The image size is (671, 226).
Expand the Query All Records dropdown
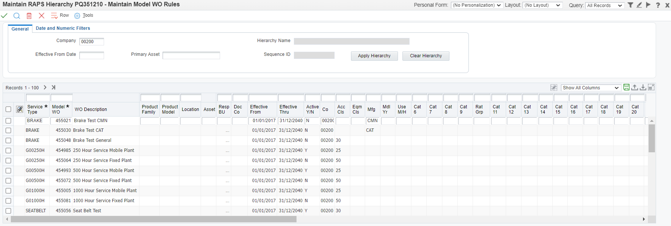605,5
